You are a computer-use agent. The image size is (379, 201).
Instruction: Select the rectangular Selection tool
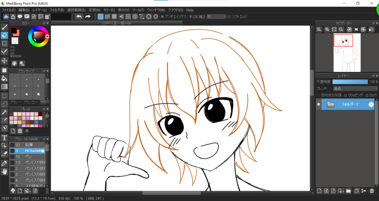click(4, 96)
